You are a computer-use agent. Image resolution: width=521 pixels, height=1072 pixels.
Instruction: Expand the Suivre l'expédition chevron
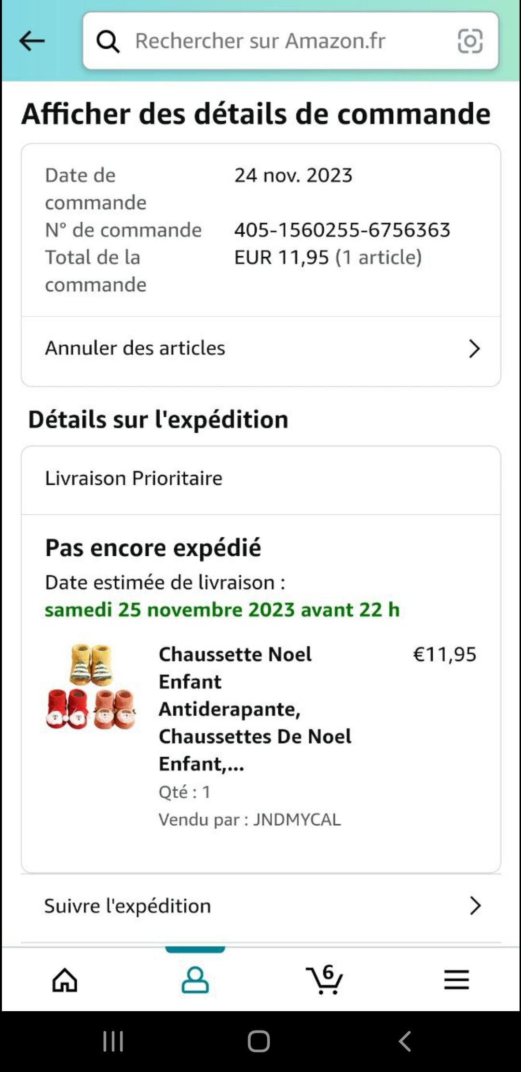pyautogui.click(x=475, y=906)
